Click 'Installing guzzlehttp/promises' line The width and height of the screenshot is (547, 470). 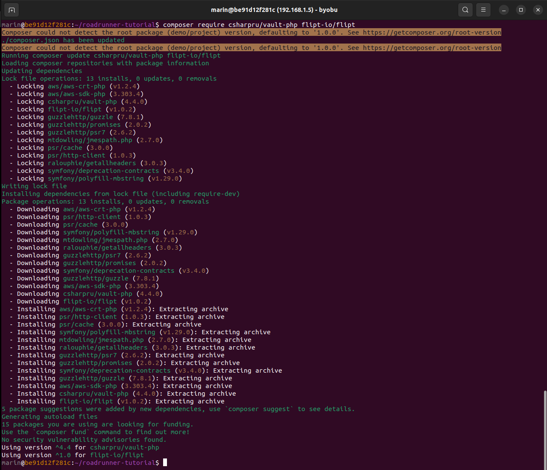(x=125, y=363)
